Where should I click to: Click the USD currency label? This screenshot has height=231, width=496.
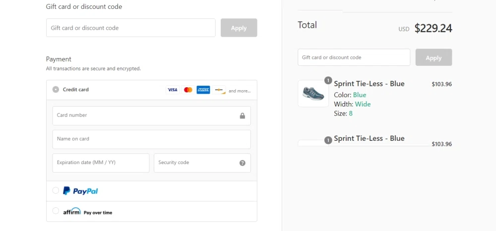(404, 29)
